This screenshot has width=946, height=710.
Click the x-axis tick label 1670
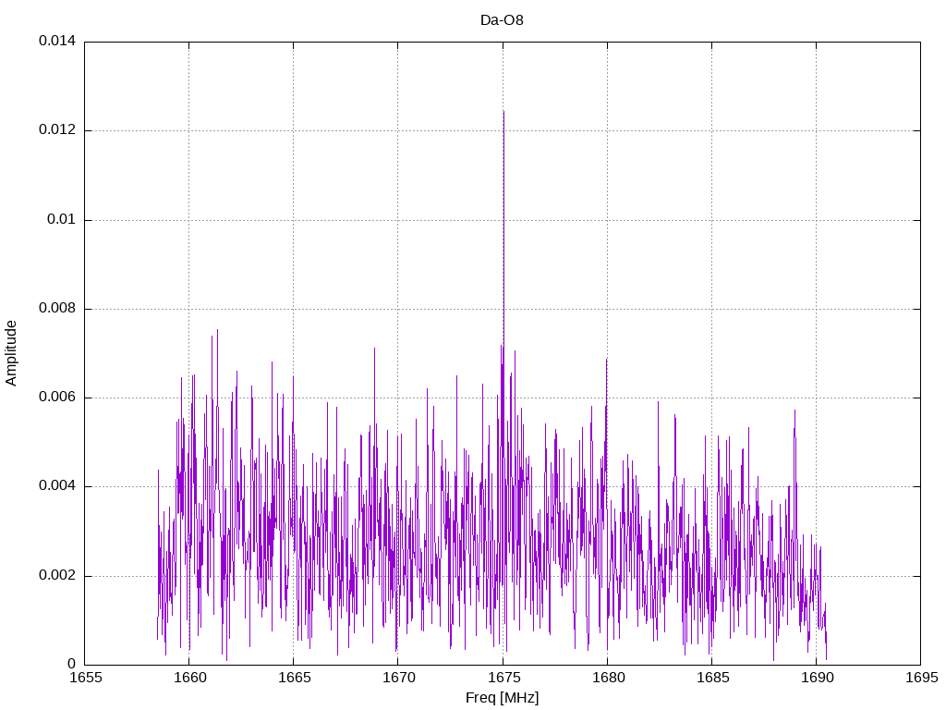(x=399, y=678)
